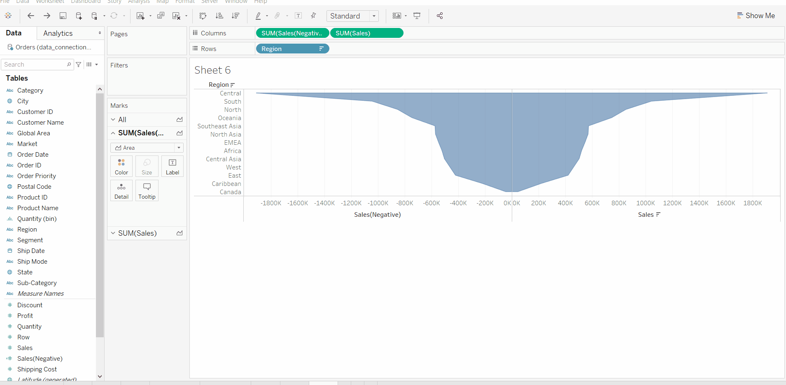Screen dimensions: 786x385
Task: Open the Detail marks button
Action: pyautogui.click(x=121, y=190)
